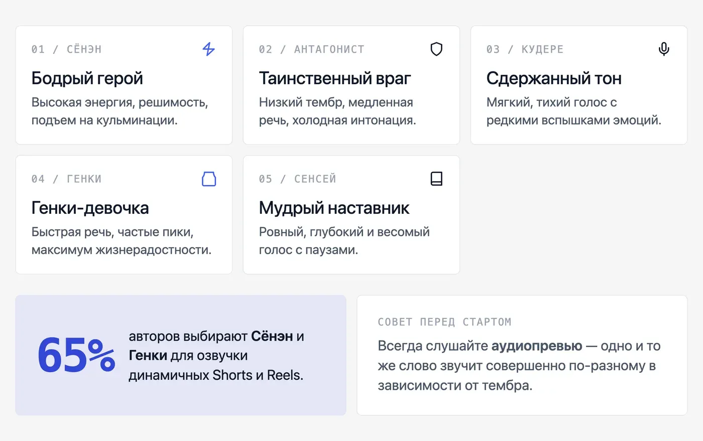Click the large 65% statistic
Viewport: 703px width, 441px height.
pyautogui.click(x=76, y=355)
